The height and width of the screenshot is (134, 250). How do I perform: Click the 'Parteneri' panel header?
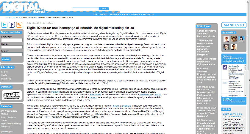tap(6, 87)
